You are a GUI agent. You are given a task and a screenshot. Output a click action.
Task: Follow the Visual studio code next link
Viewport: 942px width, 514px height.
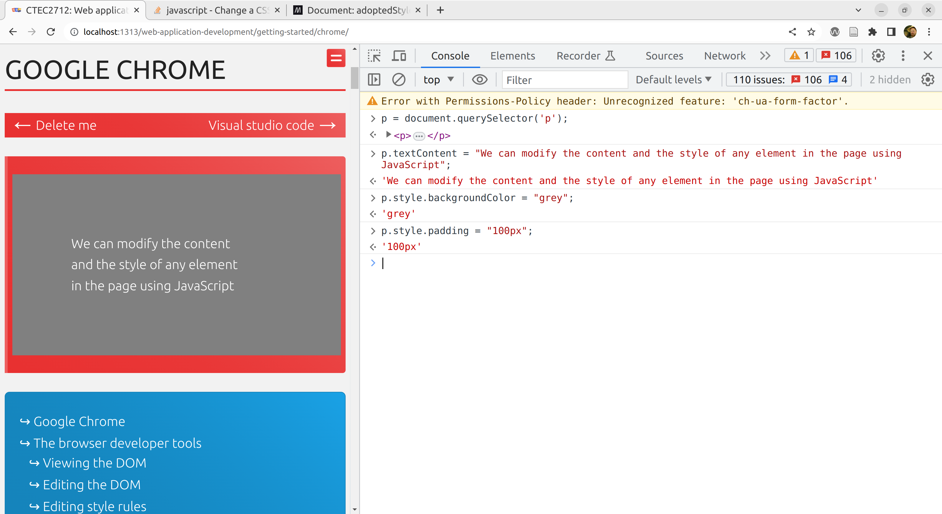272,125
